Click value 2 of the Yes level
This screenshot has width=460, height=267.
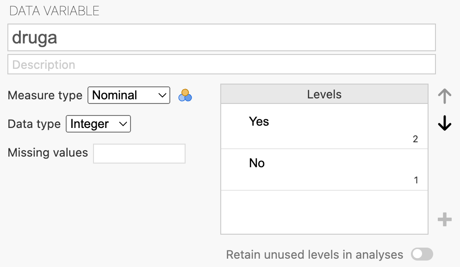(x=415, y=139)
